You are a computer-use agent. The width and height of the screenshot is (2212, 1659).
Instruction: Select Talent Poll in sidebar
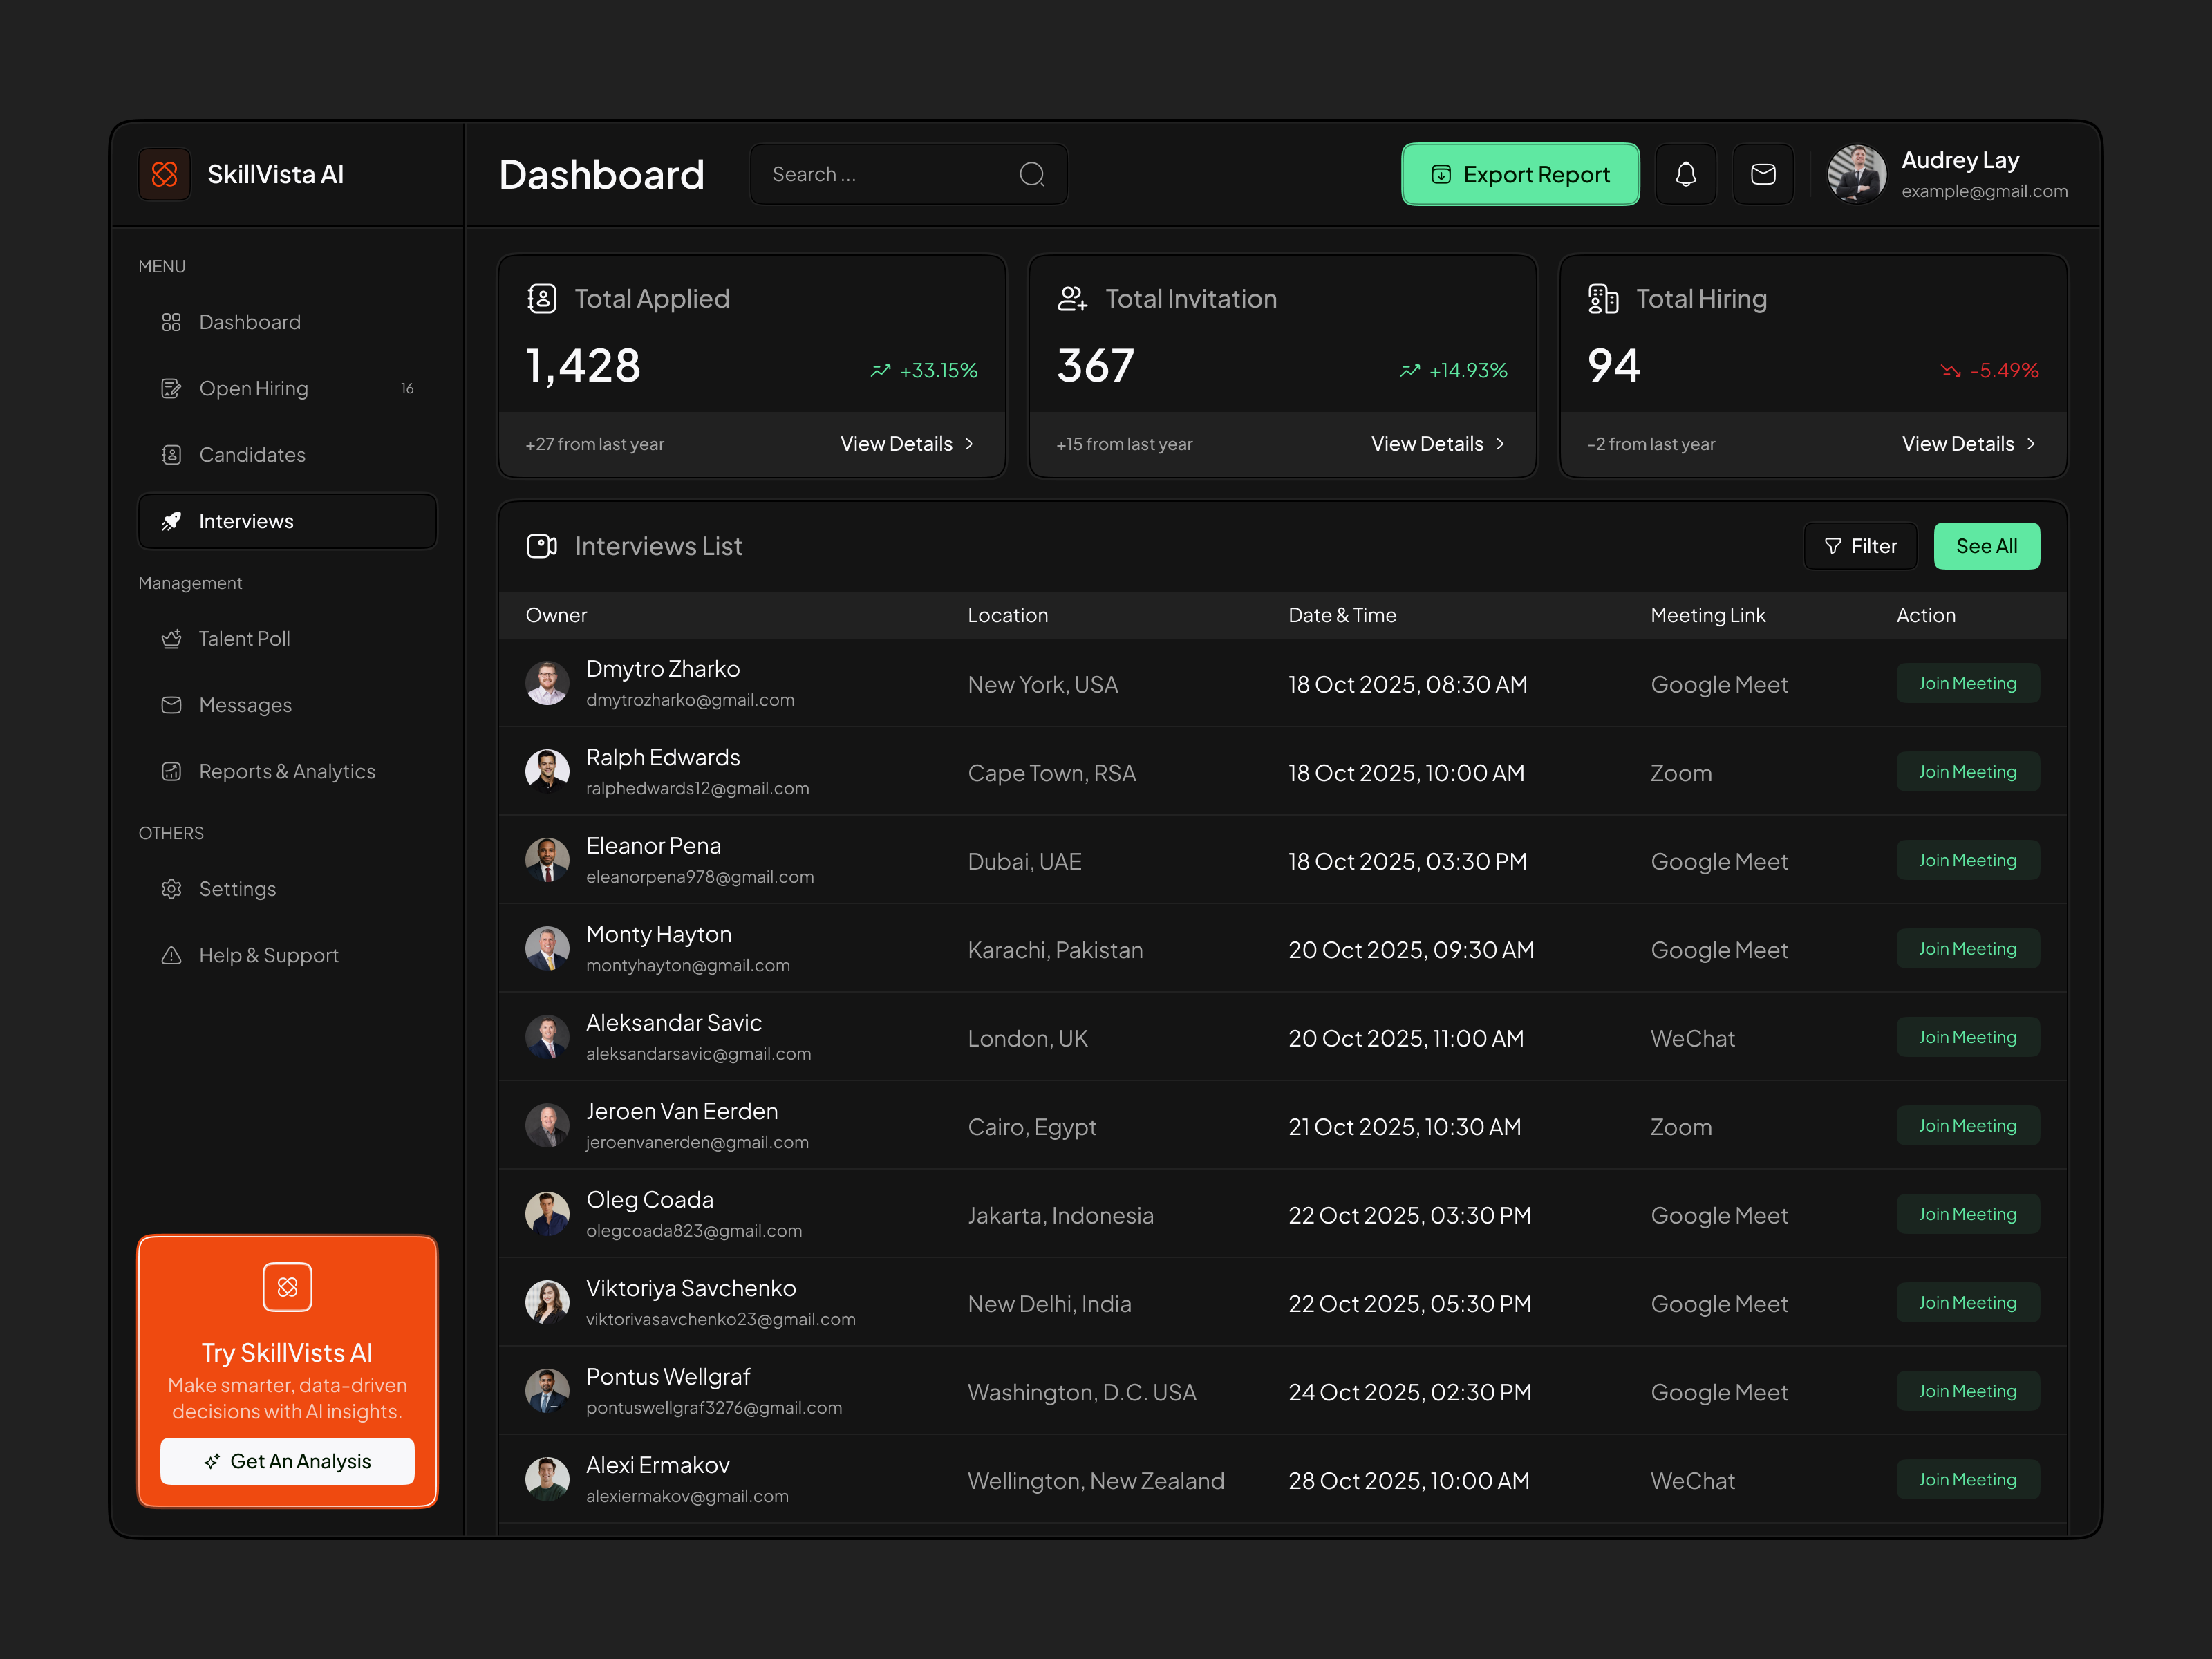point(244,638)
